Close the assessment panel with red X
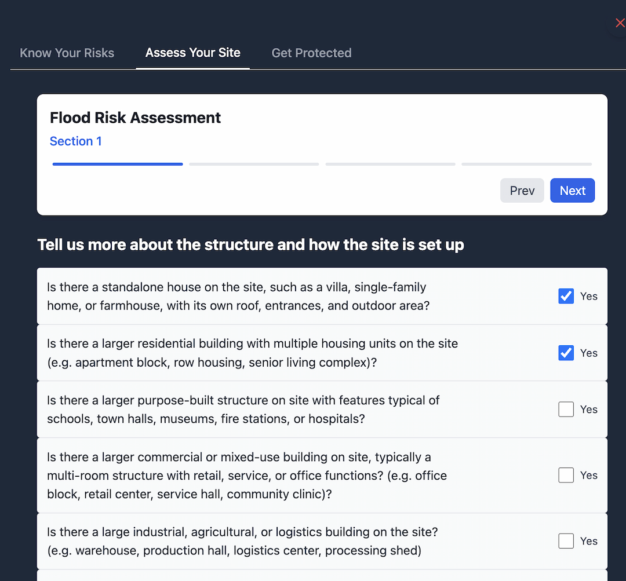 pos(620,23)
